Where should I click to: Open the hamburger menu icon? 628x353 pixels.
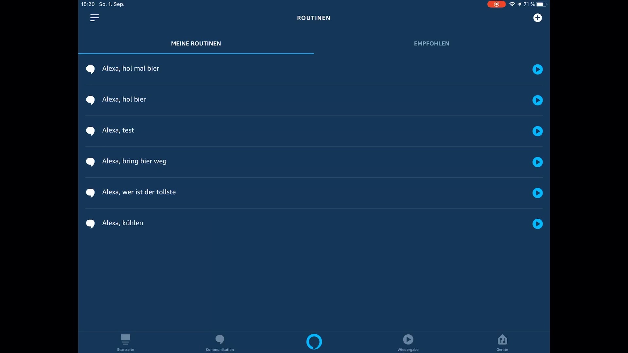(x=94, y=18)
